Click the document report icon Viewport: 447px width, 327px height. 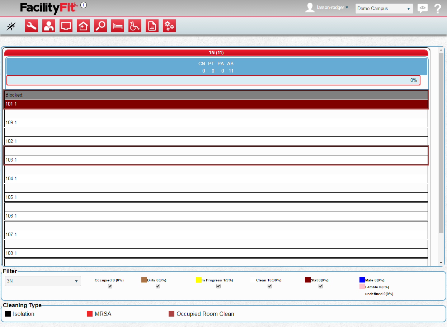[x=152, y=26]
